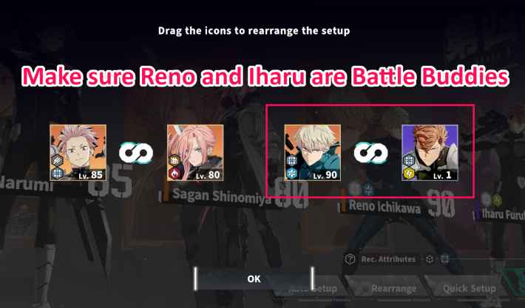Click the first recommended attribute icon beside Rec. Attributes
The height and width of the screenshot is (308, 525).
[x=430, y=259]
